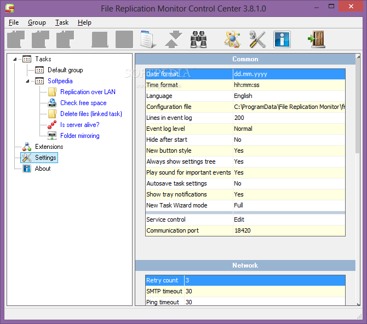Open Settings via the screwdriver-wrench toolbar icon

pyautogui.click(x=257, y=39)
